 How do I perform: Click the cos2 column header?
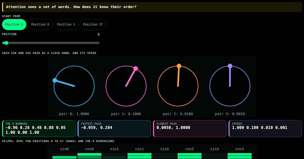(189, 149)
